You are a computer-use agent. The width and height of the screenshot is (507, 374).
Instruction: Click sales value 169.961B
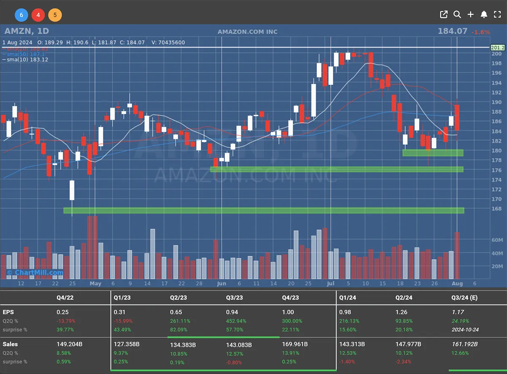295,344
